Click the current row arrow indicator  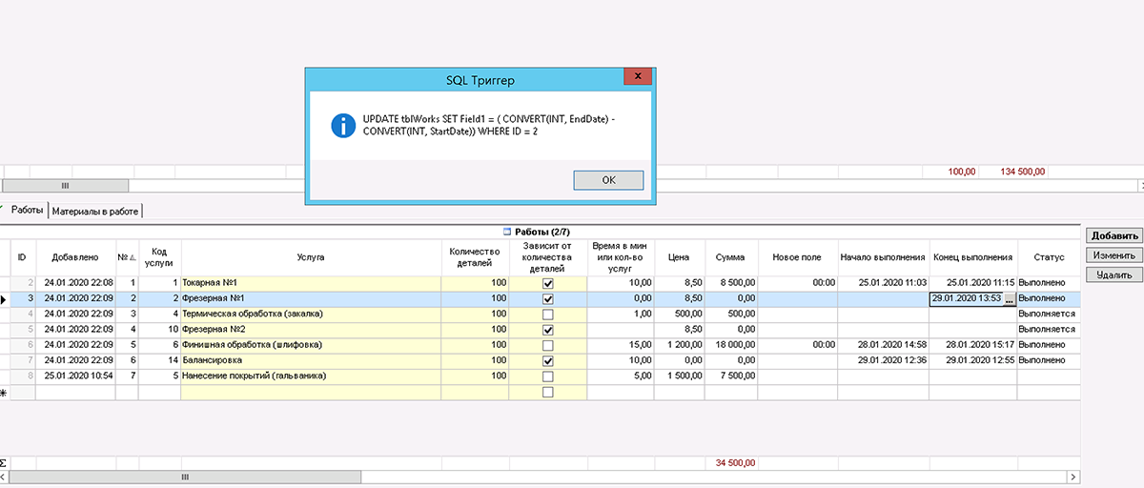(x=4, y=299)
